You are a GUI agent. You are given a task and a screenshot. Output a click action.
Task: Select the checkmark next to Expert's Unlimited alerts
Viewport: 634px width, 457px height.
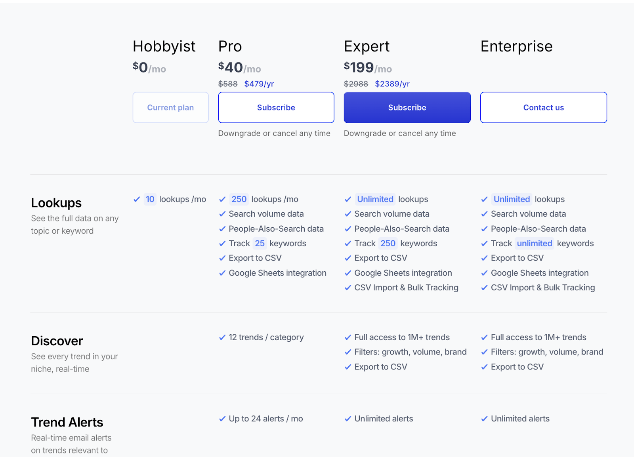[x=348, y=419]
